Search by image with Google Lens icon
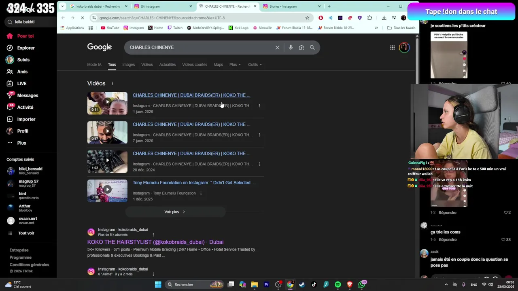 point(301,48)
